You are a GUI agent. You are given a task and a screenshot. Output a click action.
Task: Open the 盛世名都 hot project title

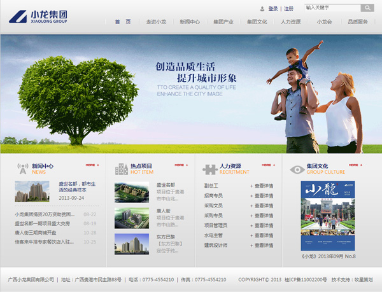166,185
